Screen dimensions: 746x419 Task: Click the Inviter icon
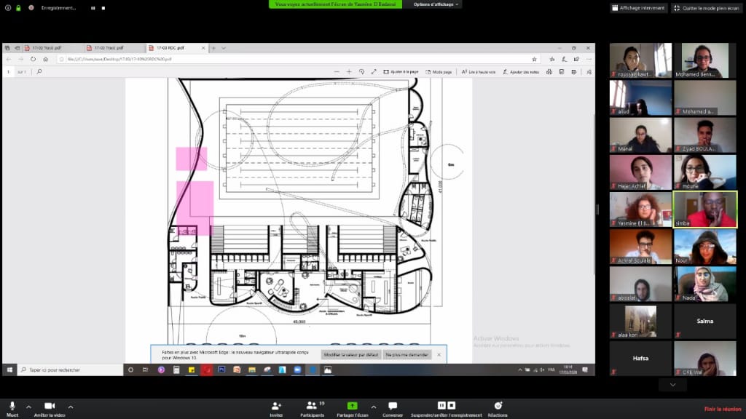pyautogui.click(x=276, y=406)
